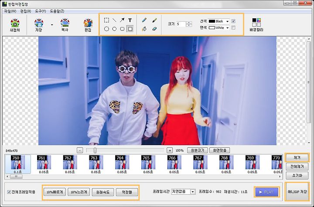Increase size with the up stepper arrow
The width and height of the screenshot is (314, 207).
click(x=189, y=23)
